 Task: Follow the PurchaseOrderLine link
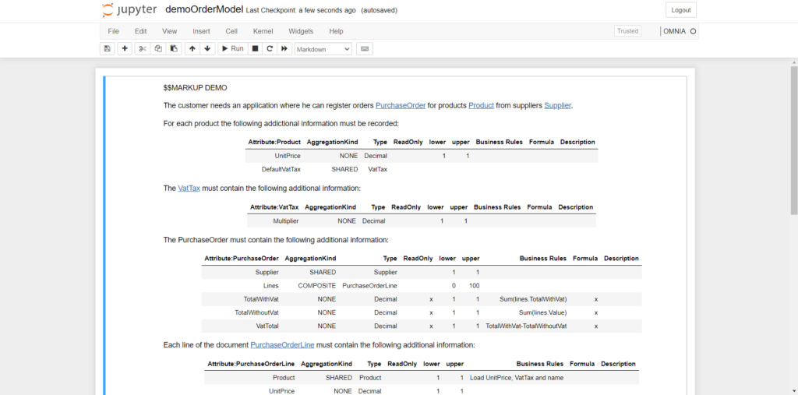(x=282, y=344)
